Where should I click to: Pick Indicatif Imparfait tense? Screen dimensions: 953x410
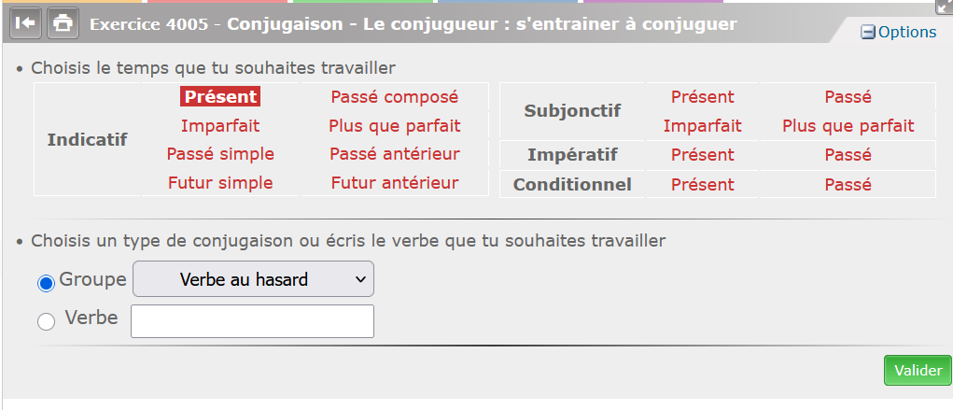[220, 126]
